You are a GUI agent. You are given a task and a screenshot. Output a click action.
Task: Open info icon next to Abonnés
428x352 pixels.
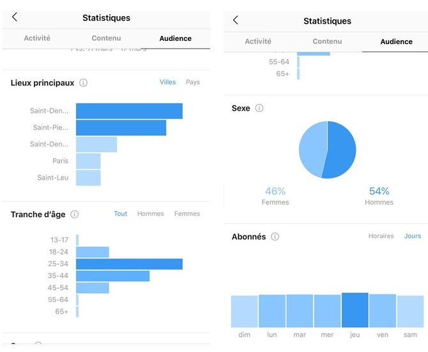tap(275, 237)
